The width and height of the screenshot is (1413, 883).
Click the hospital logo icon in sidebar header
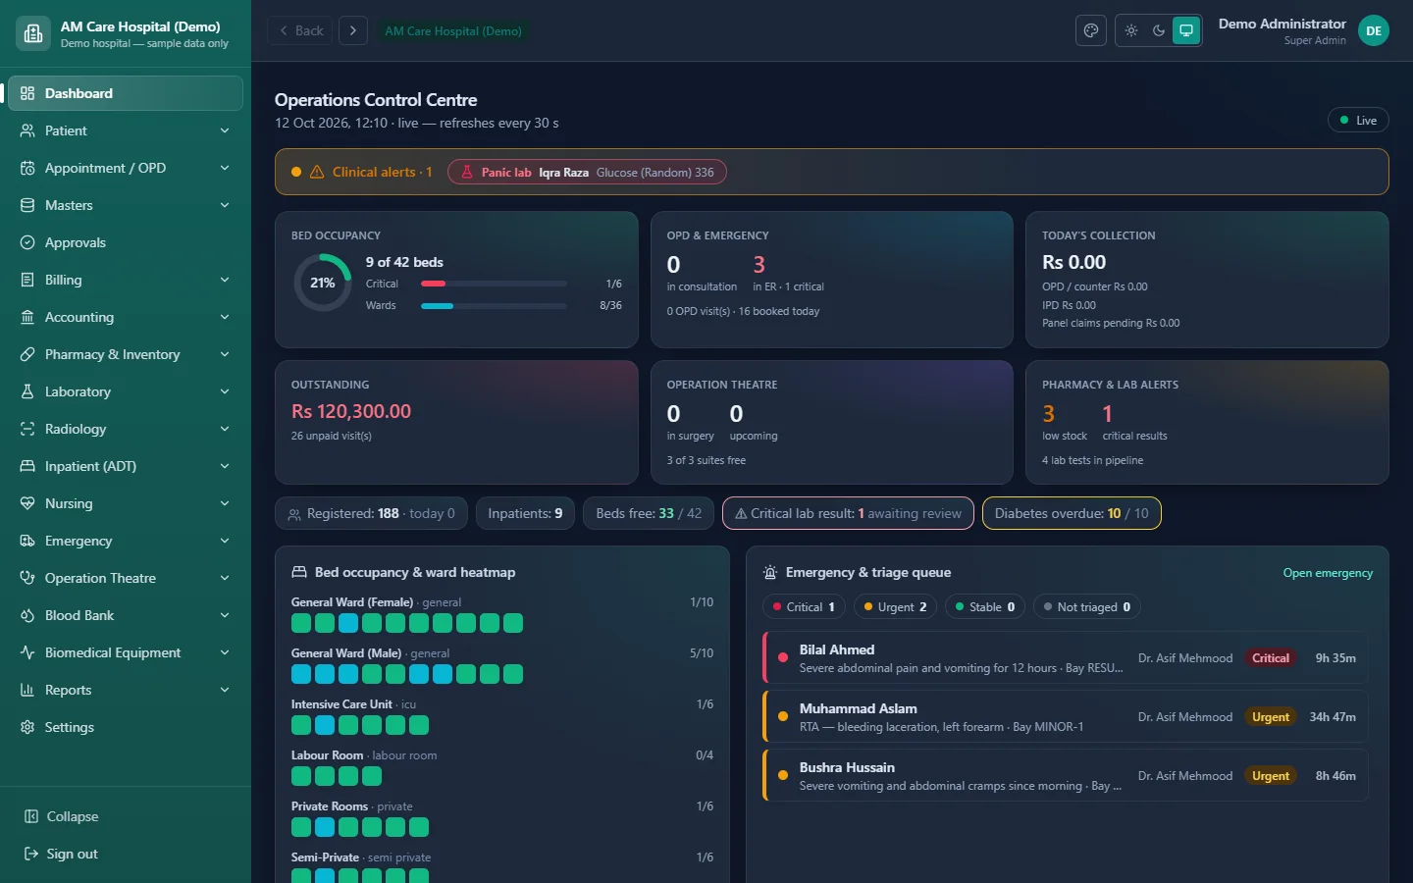click(33, 33)
